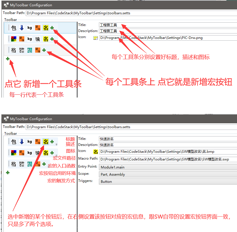Select blue down-arrow icon in upper window's first toolbar
This screenshot has height=232, width=237.
[x=22, y=28]
